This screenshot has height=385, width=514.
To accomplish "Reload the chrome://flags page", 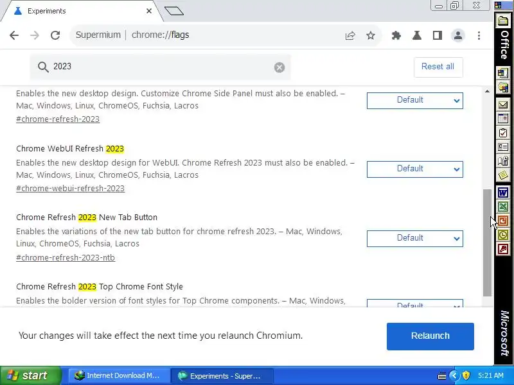I will pyautogui.click(x=55, y=35).
